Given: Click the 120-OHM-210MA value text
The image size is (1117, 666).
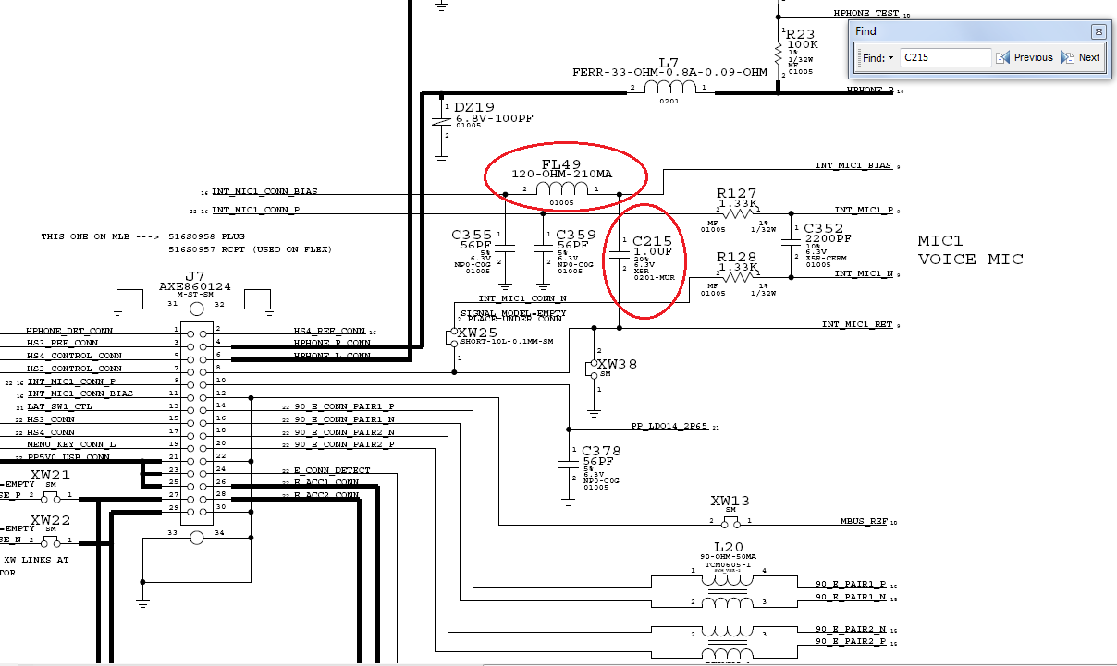Looking at the screenshot, I should 562,176.
